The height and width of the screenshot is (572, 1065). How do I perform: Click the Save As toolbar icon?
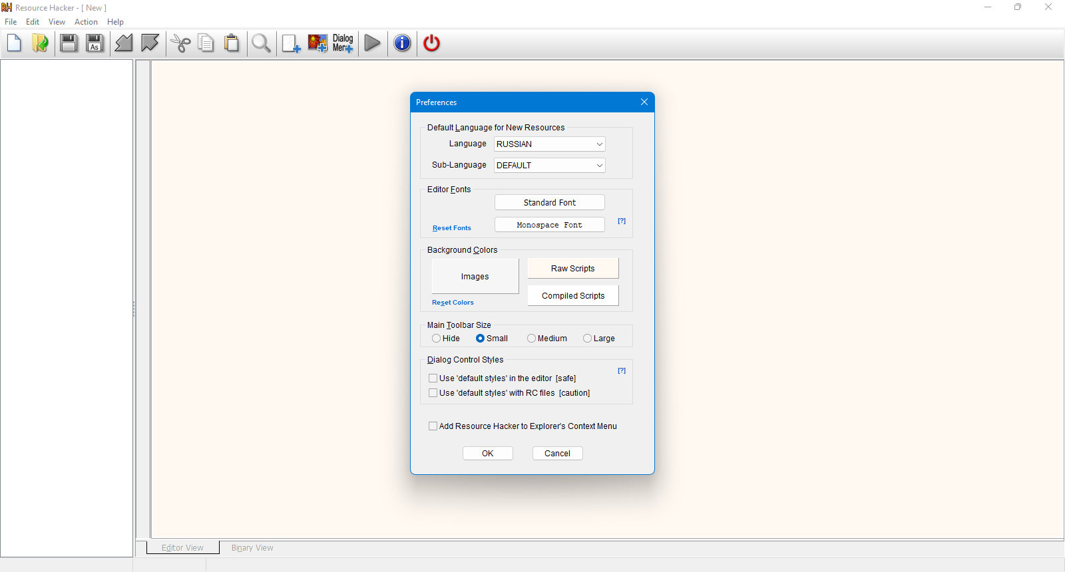click(95, 43)
